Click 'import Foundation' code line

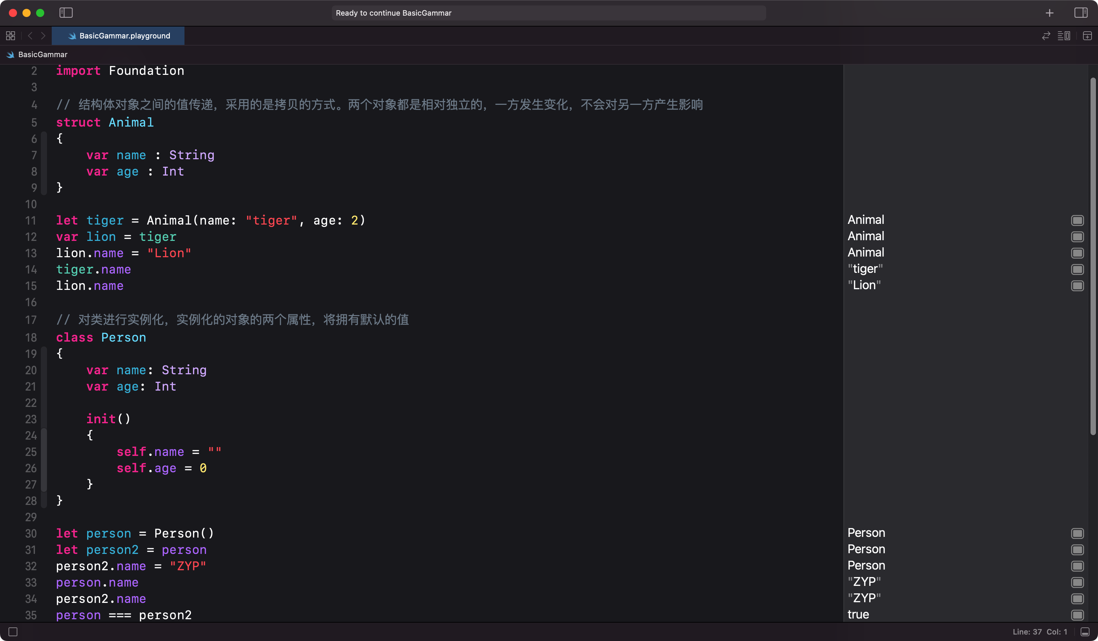(x=120, y=71)
